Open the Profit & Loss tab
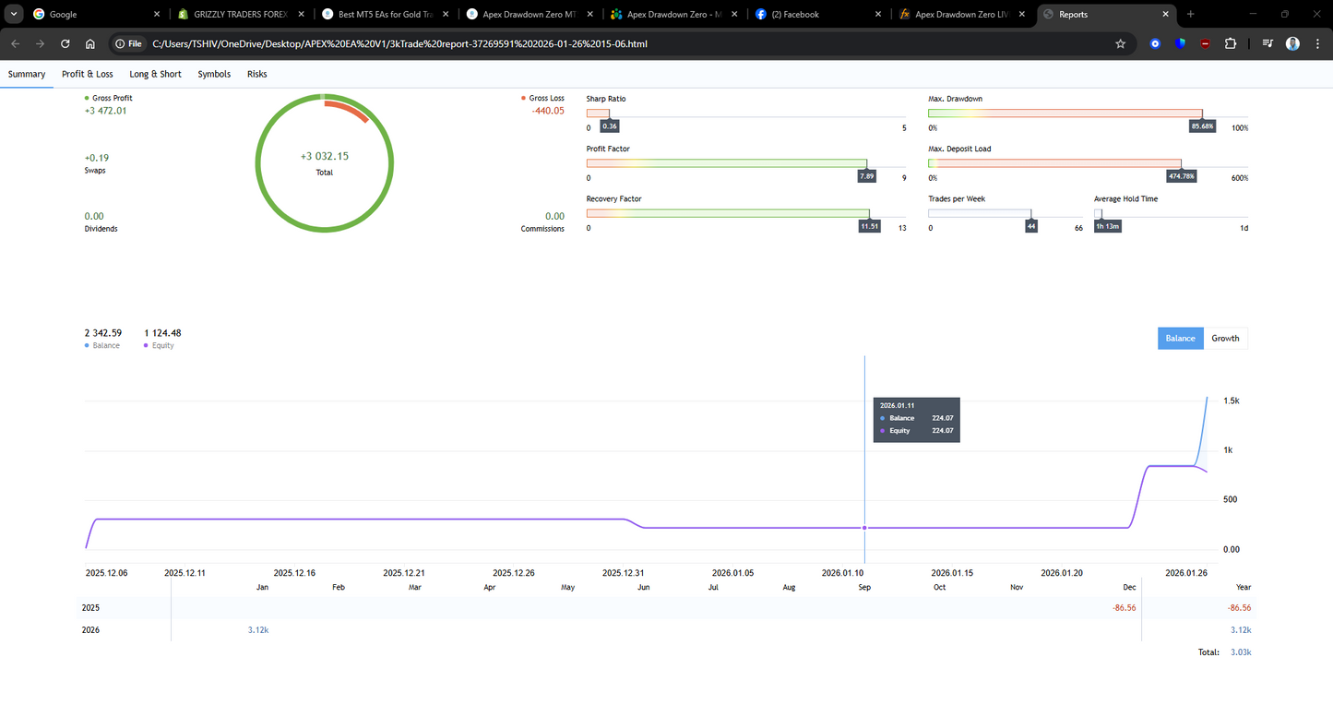 coord(88,74)
